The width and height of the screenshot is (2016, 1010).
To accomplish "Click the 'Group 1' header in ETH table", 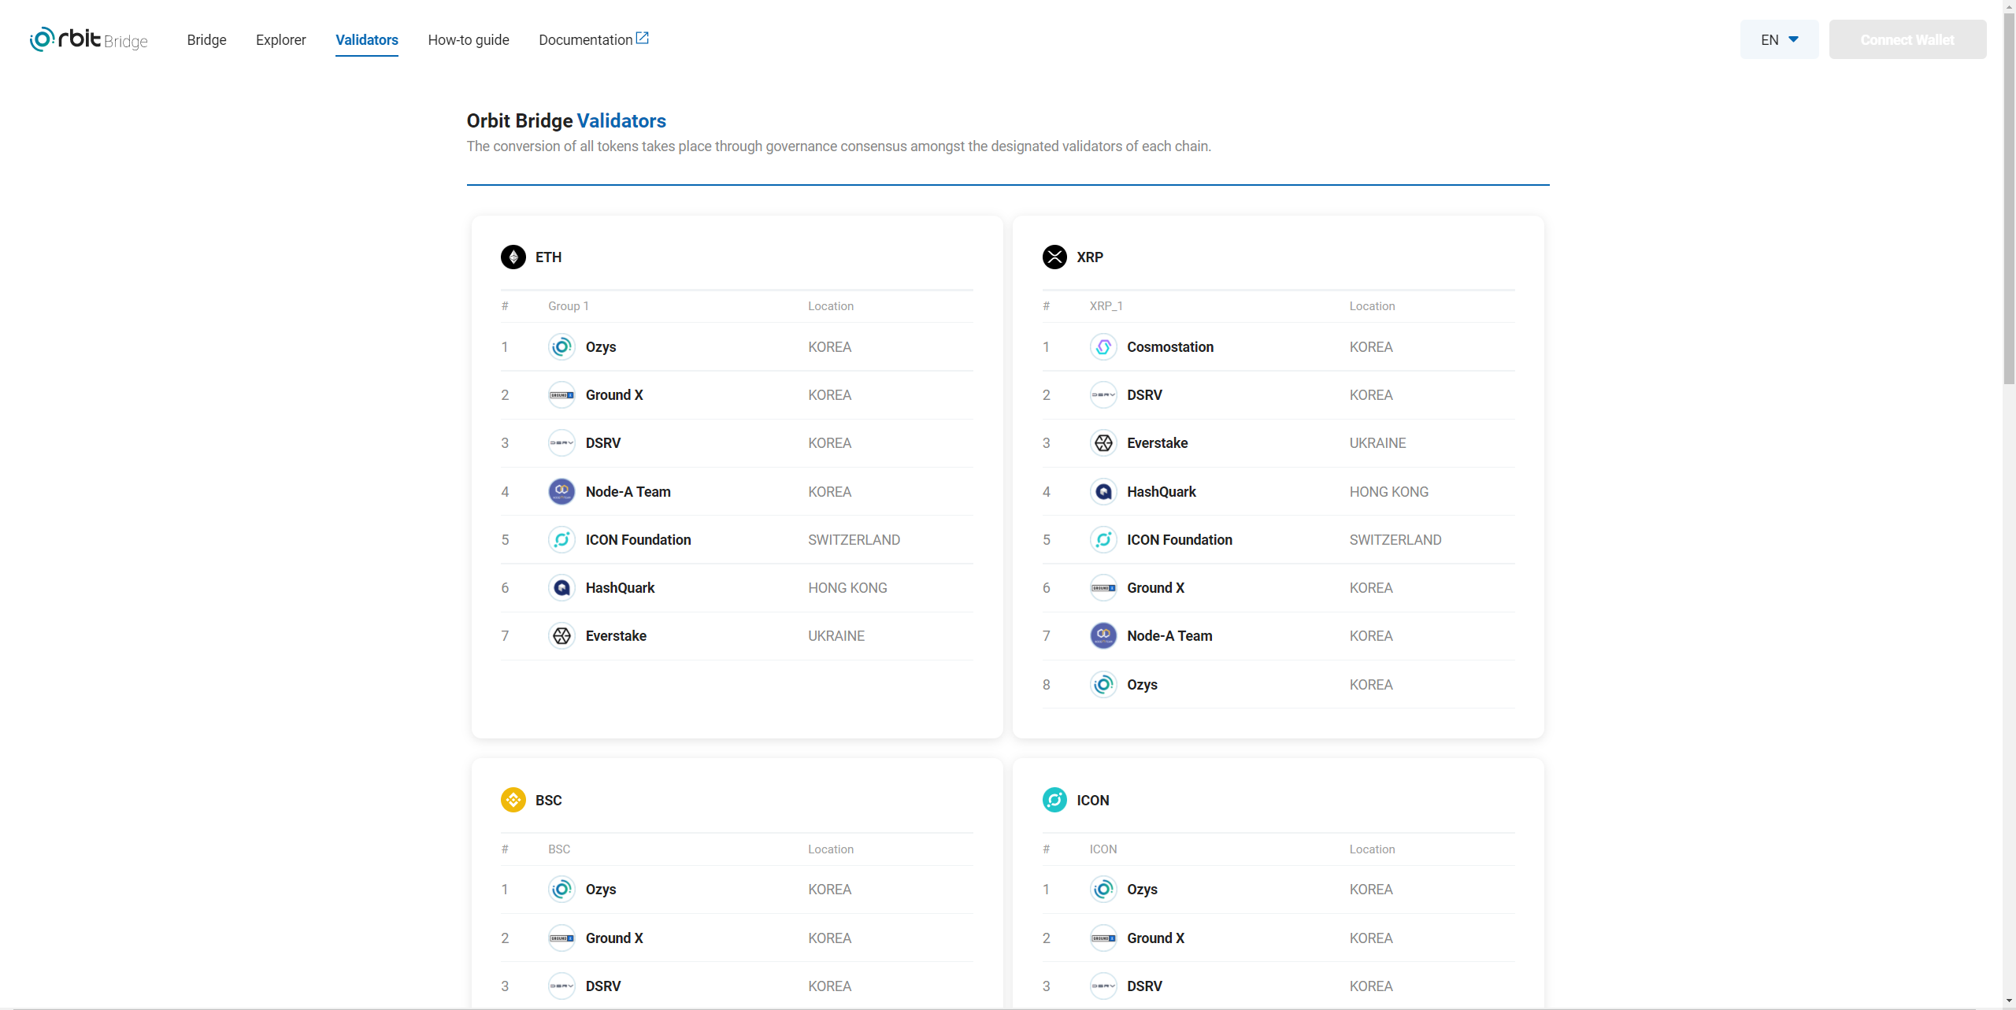I will [569, 306].
